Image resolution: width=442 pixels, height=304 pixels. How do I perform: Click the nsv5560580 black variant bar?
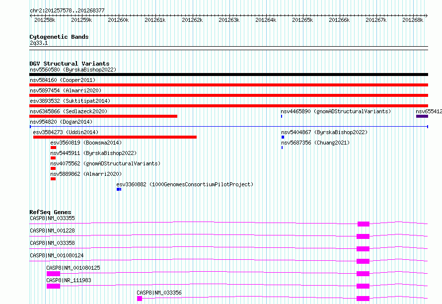[x=228, y=75]
